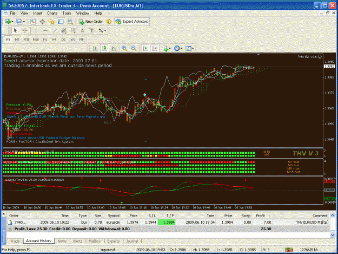Switch to the Journal tab
This screenshot has height=254, width=338.
click(132, 241)
